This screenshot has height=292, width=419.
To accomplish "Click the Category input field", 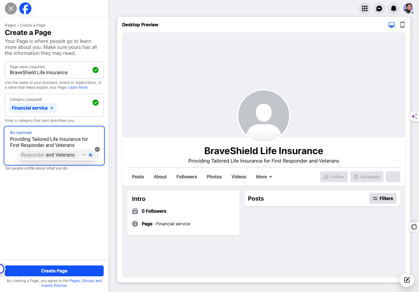I will [54, 105].
